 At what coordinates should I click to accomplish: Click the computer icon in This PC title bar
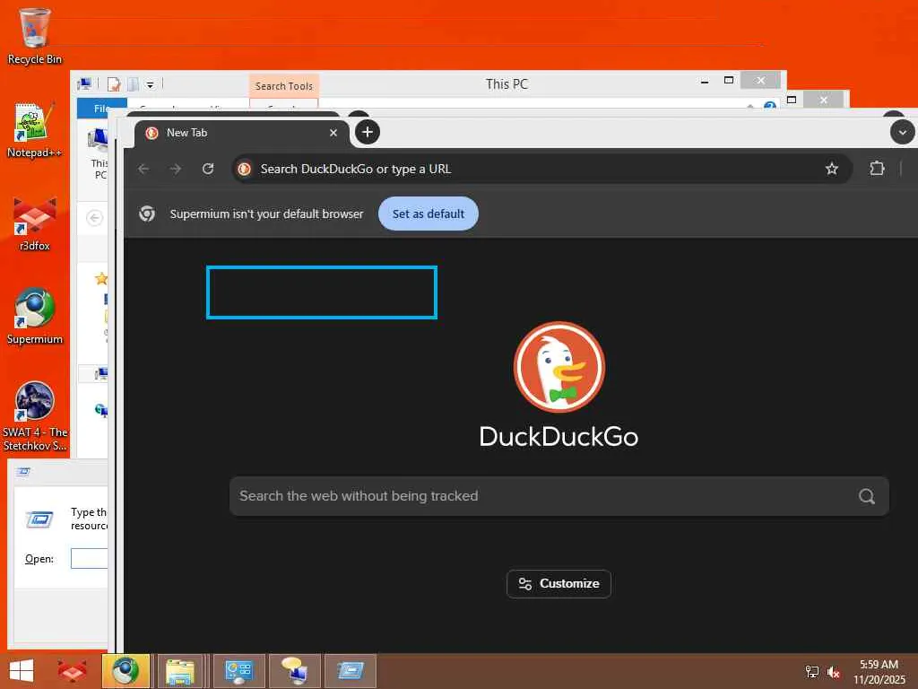(x=84, y=84)
